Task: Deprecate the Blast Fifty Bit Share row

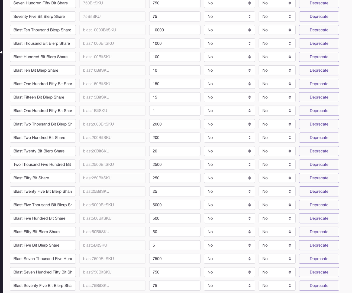Action: tap(319, 178)
